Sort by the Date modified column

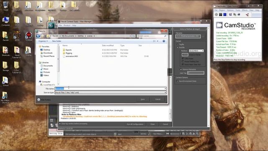(108, 45)
